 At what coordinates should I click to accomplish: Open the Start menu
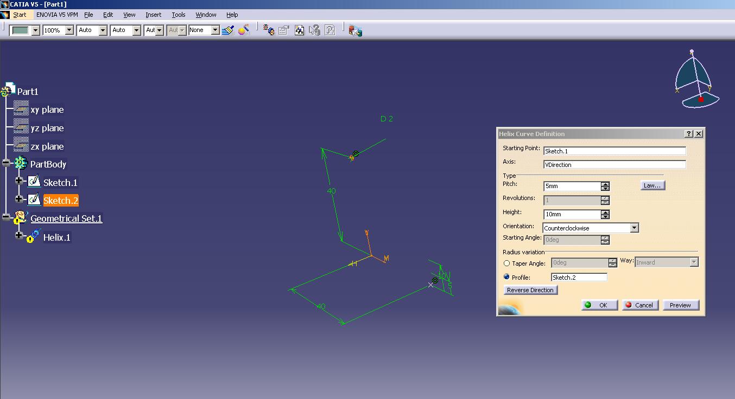click(x=20, y=15)
